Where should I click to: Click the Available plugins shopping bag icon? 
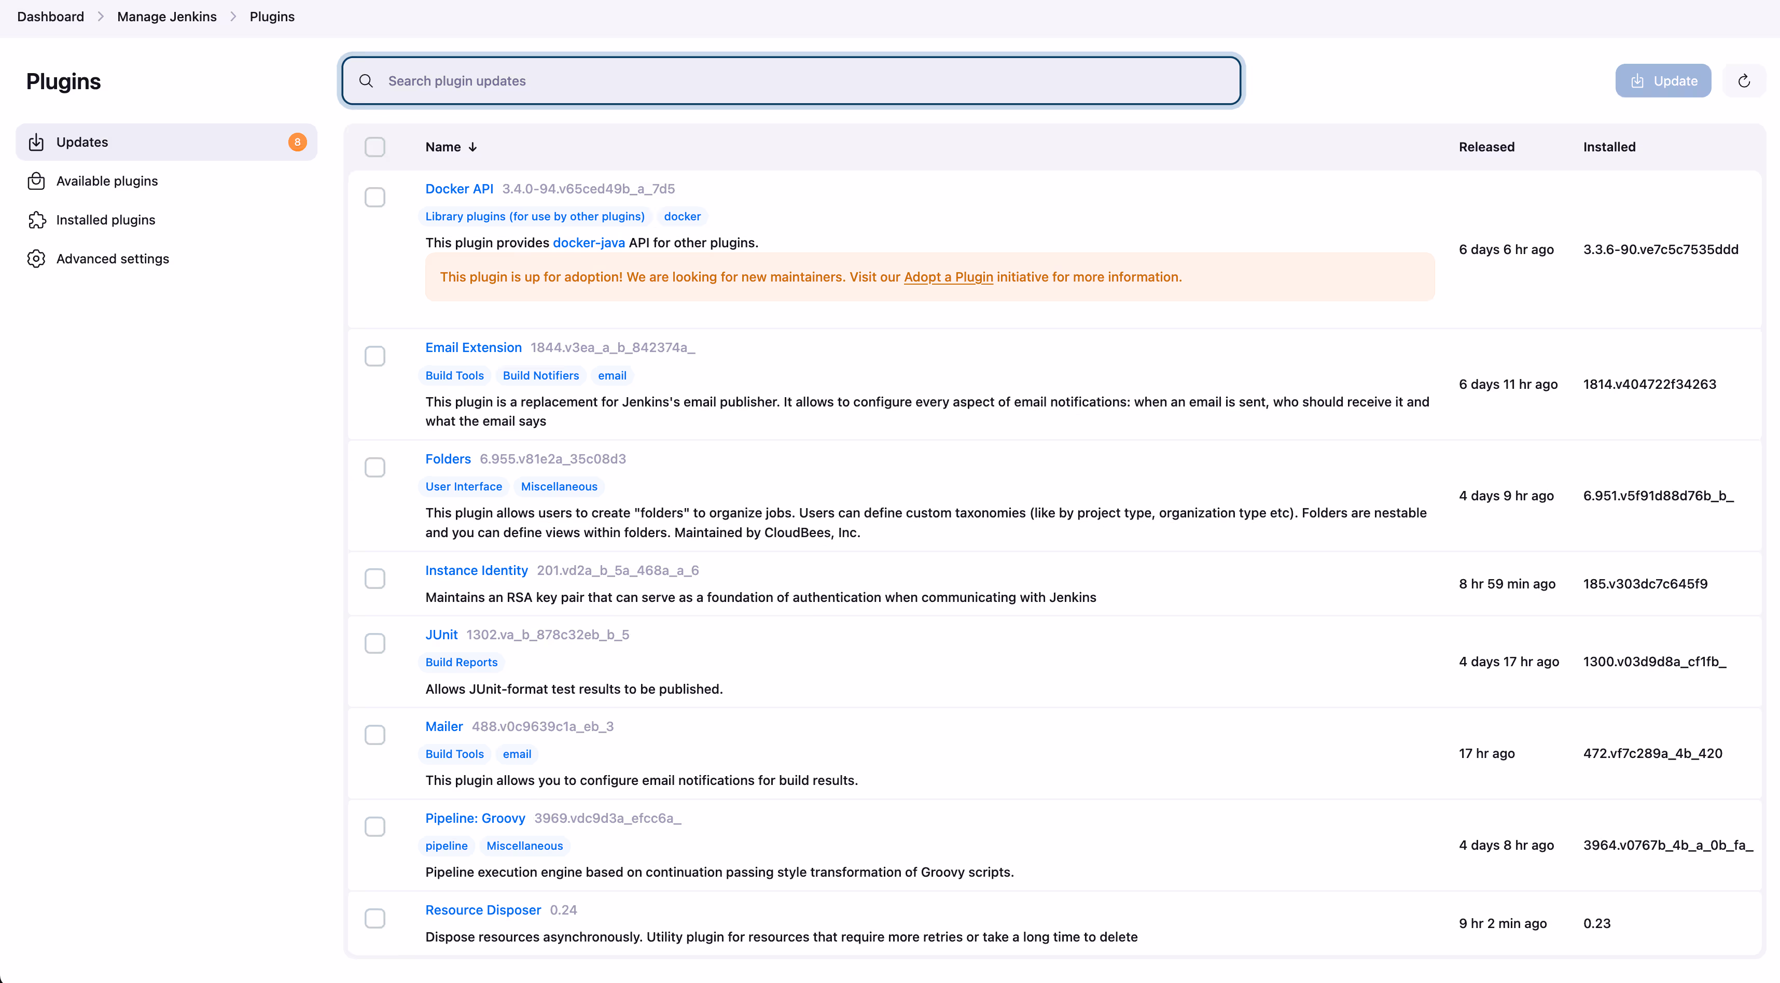(36, 181)
